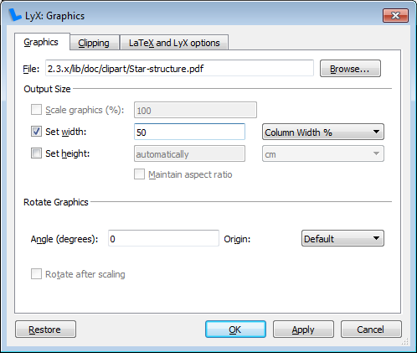Viewport: 417px width, 353px height.
Task: Click the Browse... button
Action: 350,69
